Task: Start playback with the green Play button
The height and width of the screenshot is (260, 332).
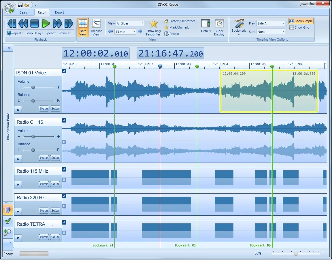Action: pyautogui.click(x=46, y=23)
